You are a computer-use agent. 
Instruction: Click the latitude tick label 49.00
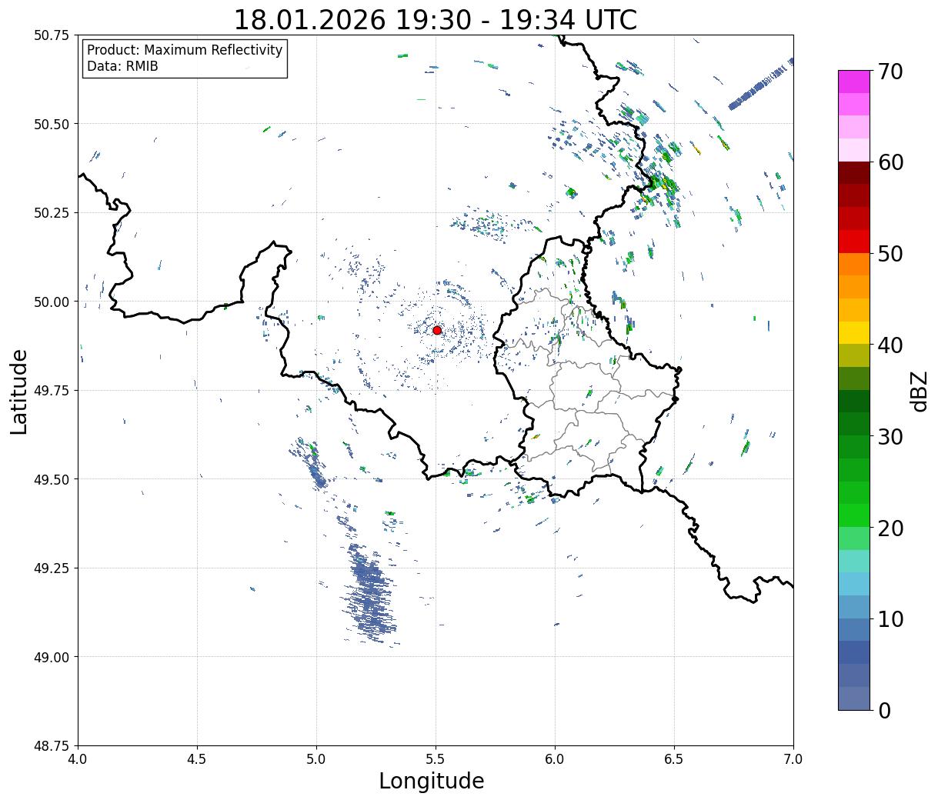click(52, 657)
